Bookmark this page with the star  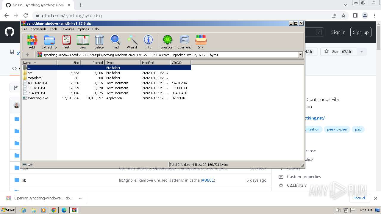pos(343,15)
